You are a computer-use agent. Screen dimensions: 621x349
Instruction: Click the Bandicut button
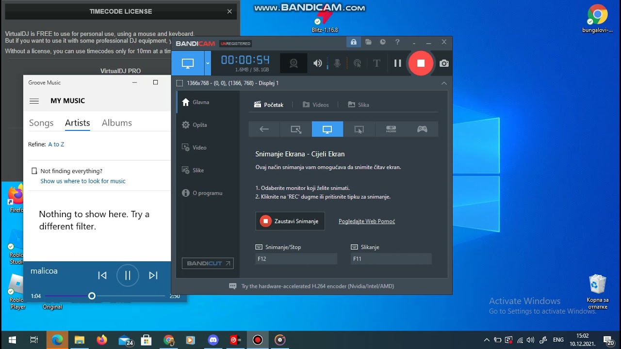208,263
